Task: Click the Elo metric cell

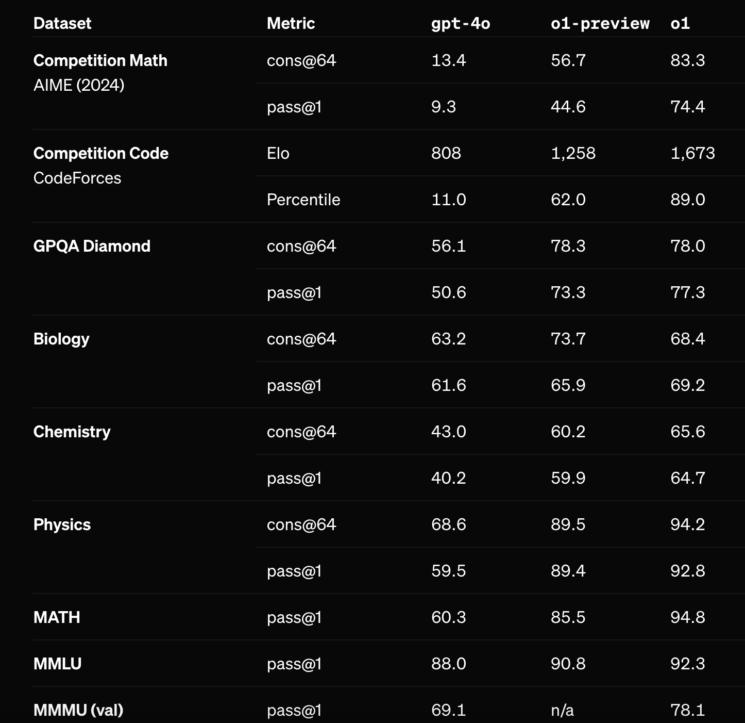Action: click(278, 153)
